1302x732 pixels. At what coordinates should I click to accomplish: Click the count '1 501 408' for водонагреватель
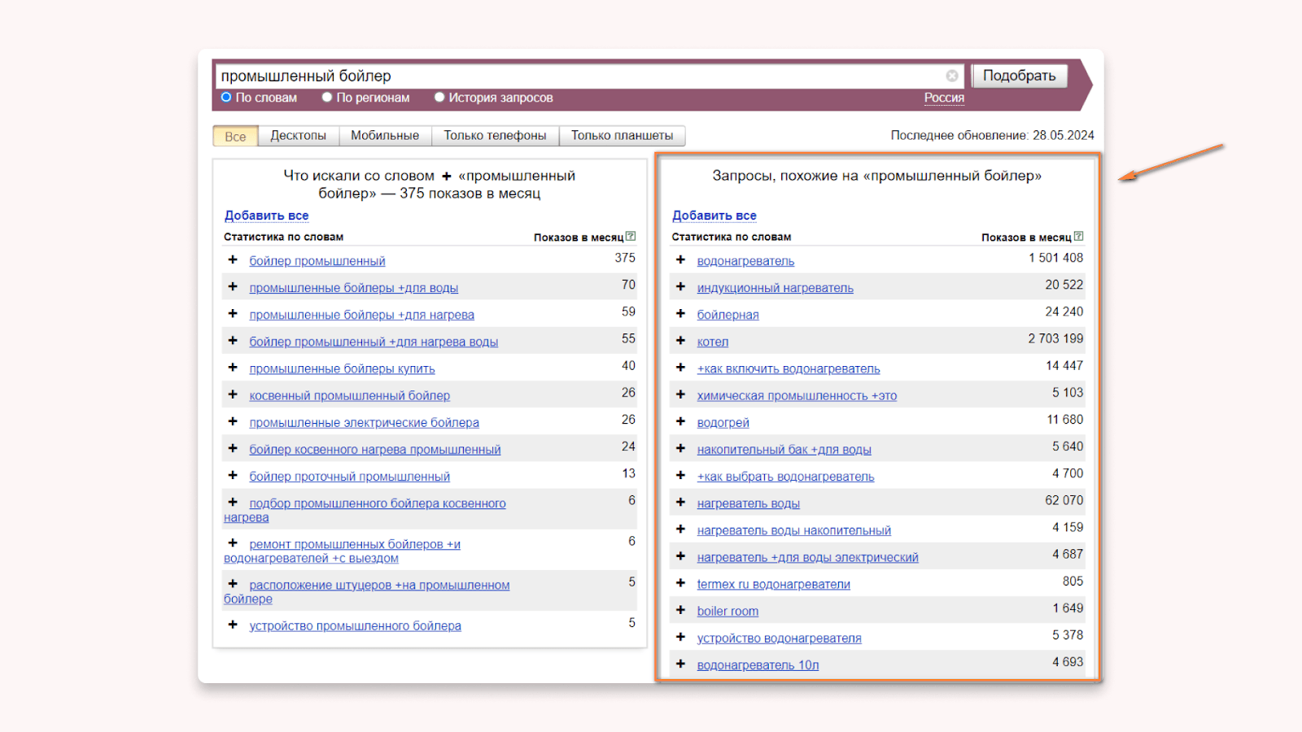(x=1055, y=258)
